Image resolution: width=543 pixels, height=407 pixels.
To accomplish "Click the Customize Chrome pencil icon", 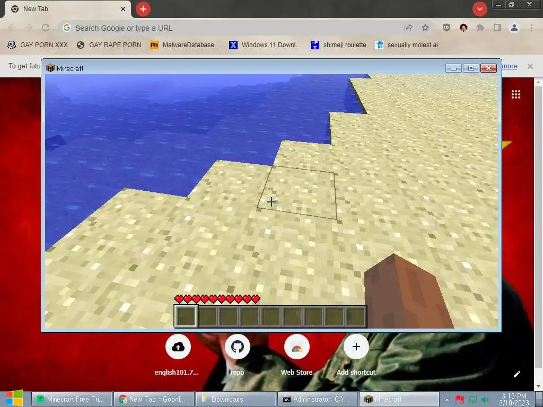I will [516, 374].
